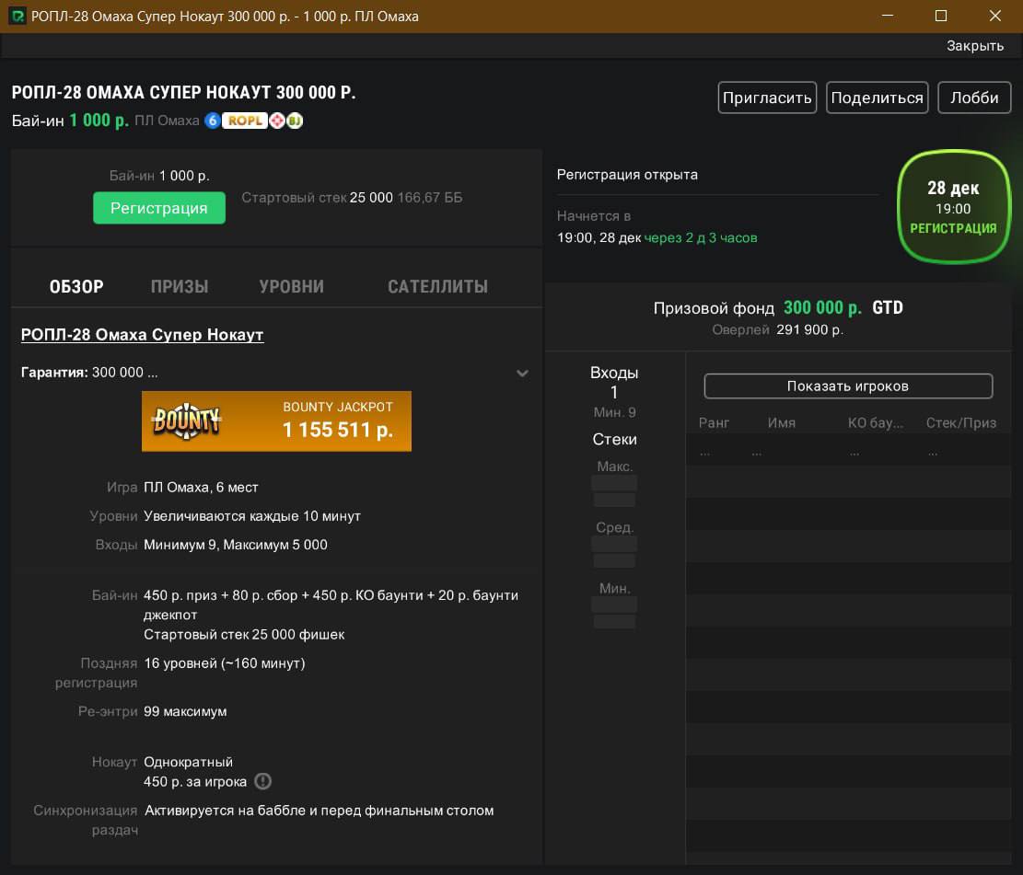Click the 28 дек registration status badge
This screenshot has width=1023, height=875.
(952, 207)
